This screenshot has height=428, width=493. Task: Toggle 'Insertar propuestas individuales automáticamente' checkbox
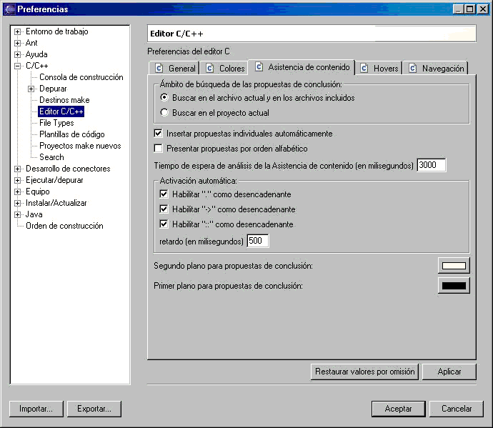tap(159, 134)
